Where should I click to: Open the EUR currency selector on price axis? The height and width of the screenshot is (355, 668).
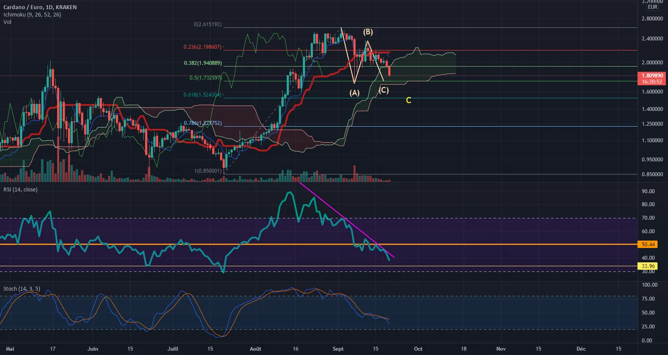[x=652, y=7]
